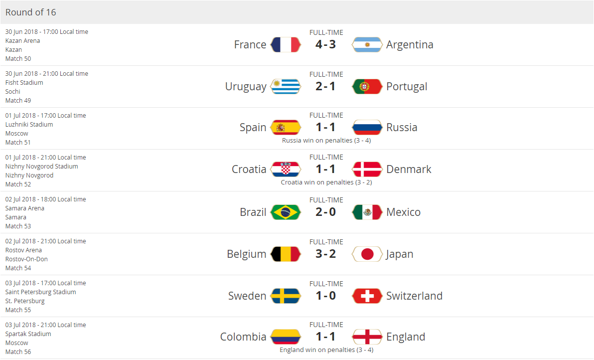Click the Switzerland flag icon
The width and height of the screenshot is (594, 360).
pos(367,296)
